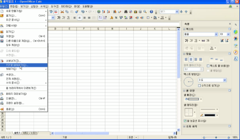Click the Format Paintbrush icon
The image size is (240, 140).
coord(76,12)
